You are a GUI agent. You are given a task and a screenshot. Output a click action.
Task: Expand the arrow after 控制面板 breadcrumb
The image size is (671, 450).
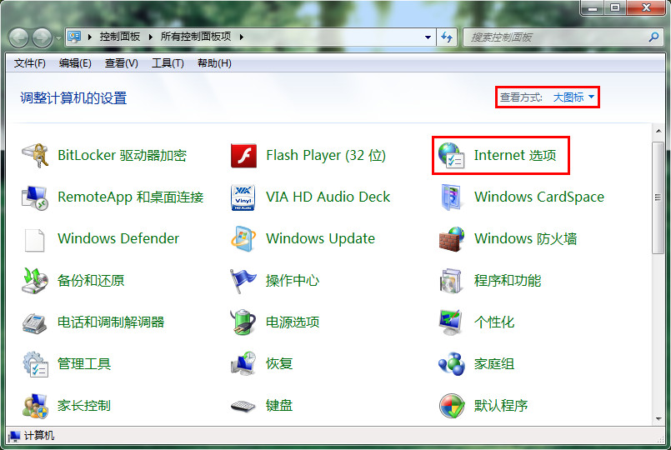pos(150,37)
